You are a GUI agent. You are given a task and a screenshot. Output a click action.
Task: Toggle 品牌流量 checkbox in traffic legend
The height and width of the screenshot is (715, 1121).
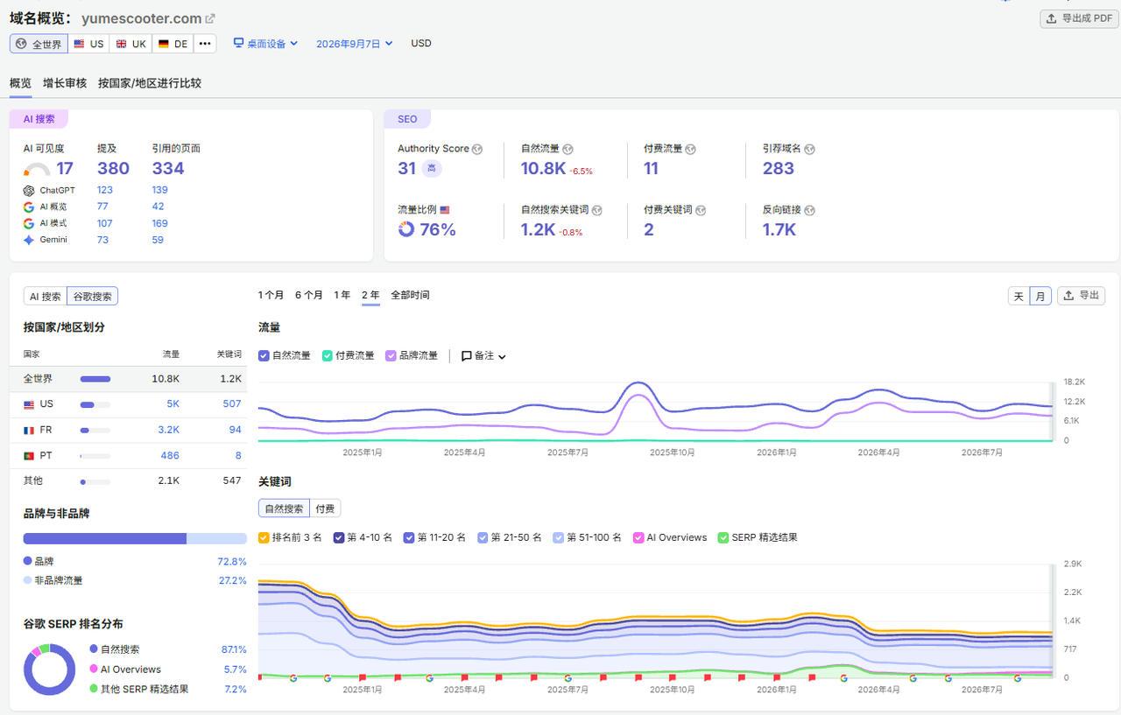point(391,355)
